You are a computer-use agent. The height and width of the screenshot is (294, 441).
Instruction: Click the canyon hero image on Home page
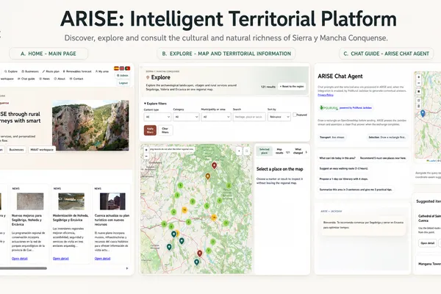pyautogui.click(x=90, y=126)
